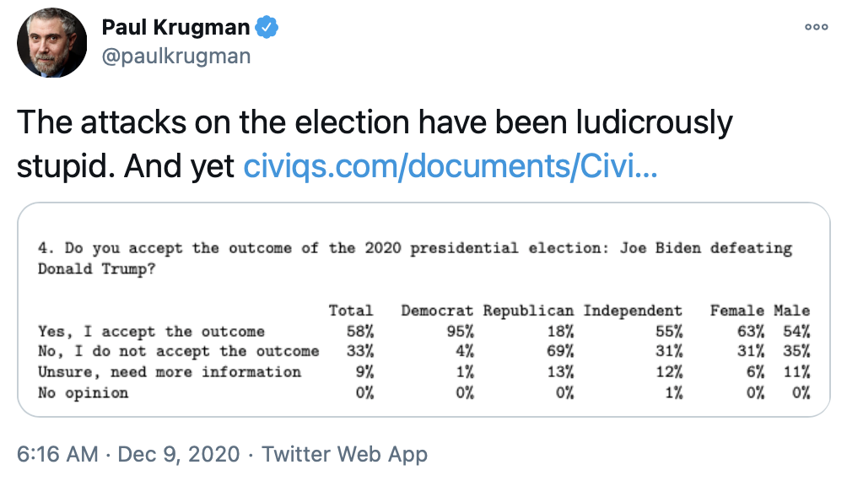847x481 pixels.
Task: Click the blue verified badge icon
Action: pyautogui.click(x=267, y=27)
